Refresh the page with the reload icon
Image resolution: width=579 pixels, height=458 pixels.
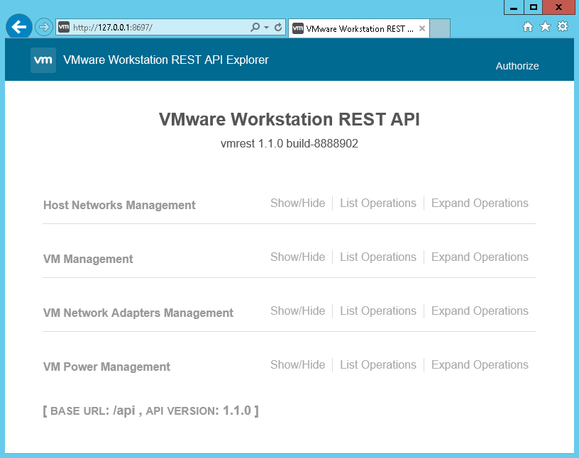click(x=278, y=28)
